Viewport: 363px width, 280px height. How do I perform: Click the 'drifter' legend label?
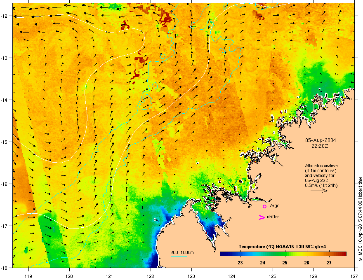click(x=273, y=217)
